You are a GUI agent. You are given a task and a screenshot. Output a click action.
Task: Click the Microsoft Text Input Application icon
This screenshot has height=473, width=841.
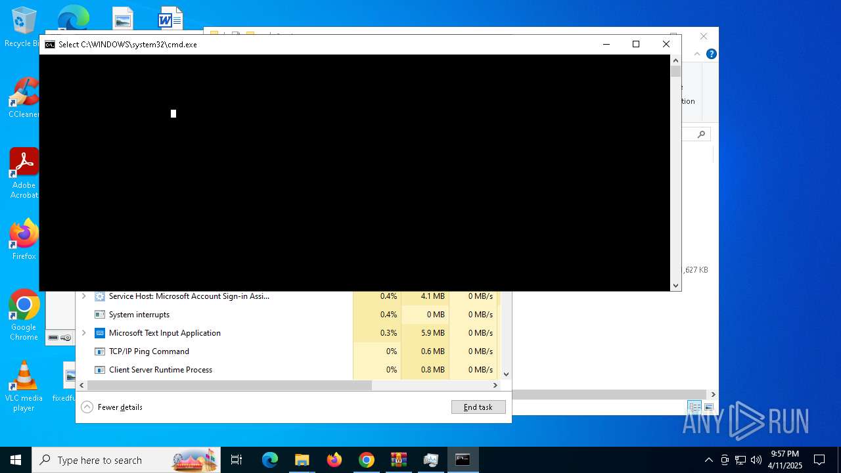(x=100, y=333)
